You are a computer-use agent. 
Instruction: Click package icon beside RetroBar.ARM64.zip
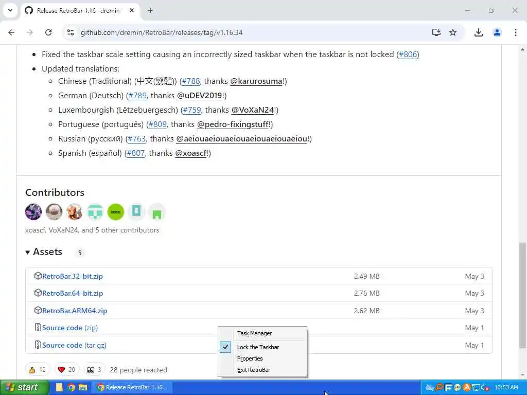click(x=38, y=310)
